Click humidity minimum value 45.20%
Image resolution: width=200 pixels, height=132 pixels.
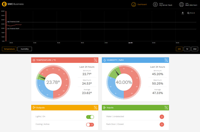(157, 74)
